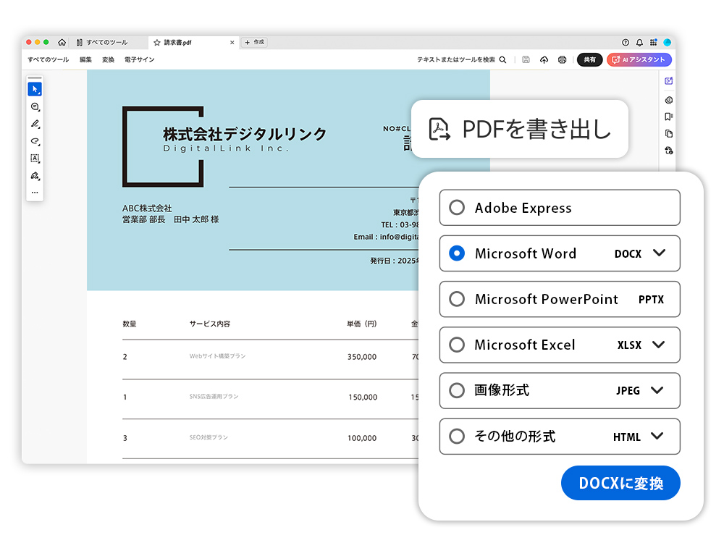Open the user profile avatar
The image size is (724, 543).
[668, 43]
